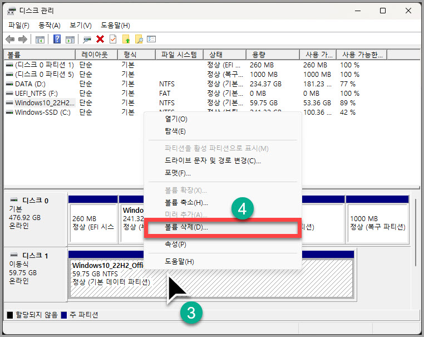Click the black 할당되지 않음 legend swatch
Image resolution: width=424 pixels, height=337 pixels.
pos(9,315)
